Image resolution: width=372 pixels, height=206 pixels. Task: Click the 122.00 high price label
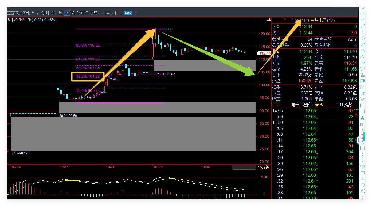tap(167, 29)
